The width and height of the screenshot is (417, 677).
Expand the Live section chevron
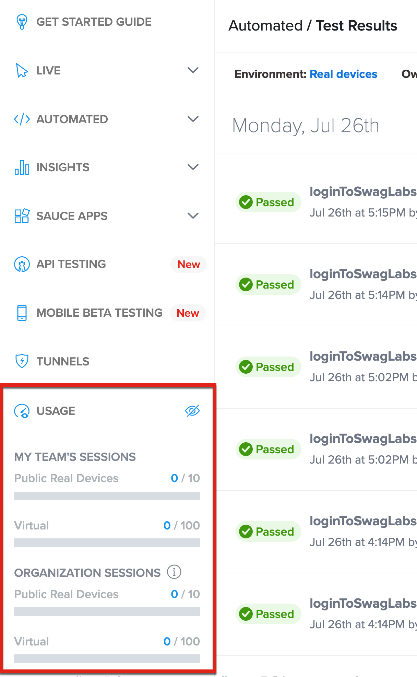click(x=193, y=70)
